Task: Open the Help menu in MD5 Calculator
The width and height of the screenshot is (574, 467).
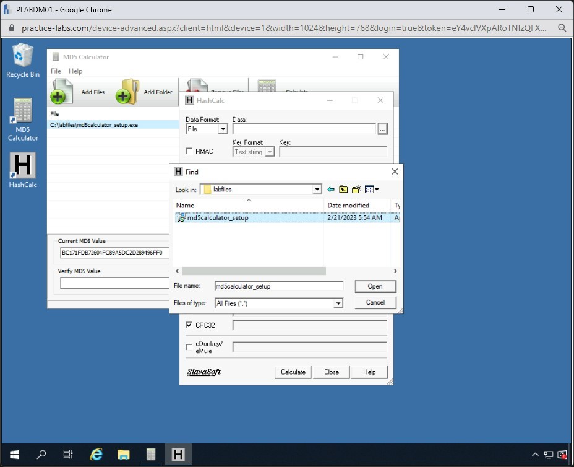Action: coord(75,71)
